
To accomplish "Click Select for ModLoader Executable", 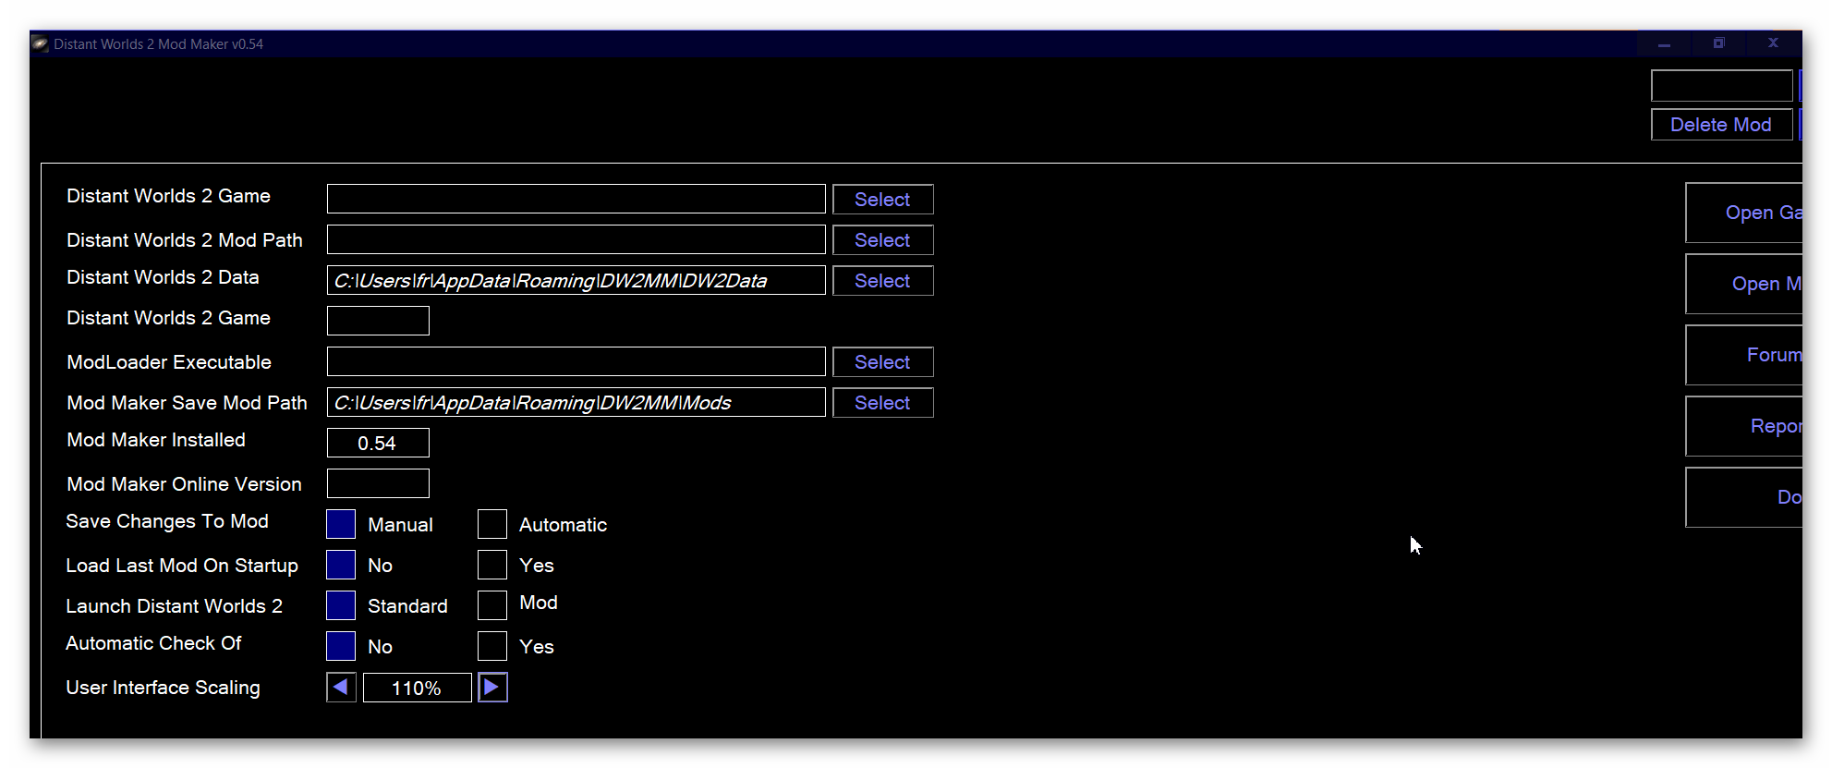I will coord(882,362).
